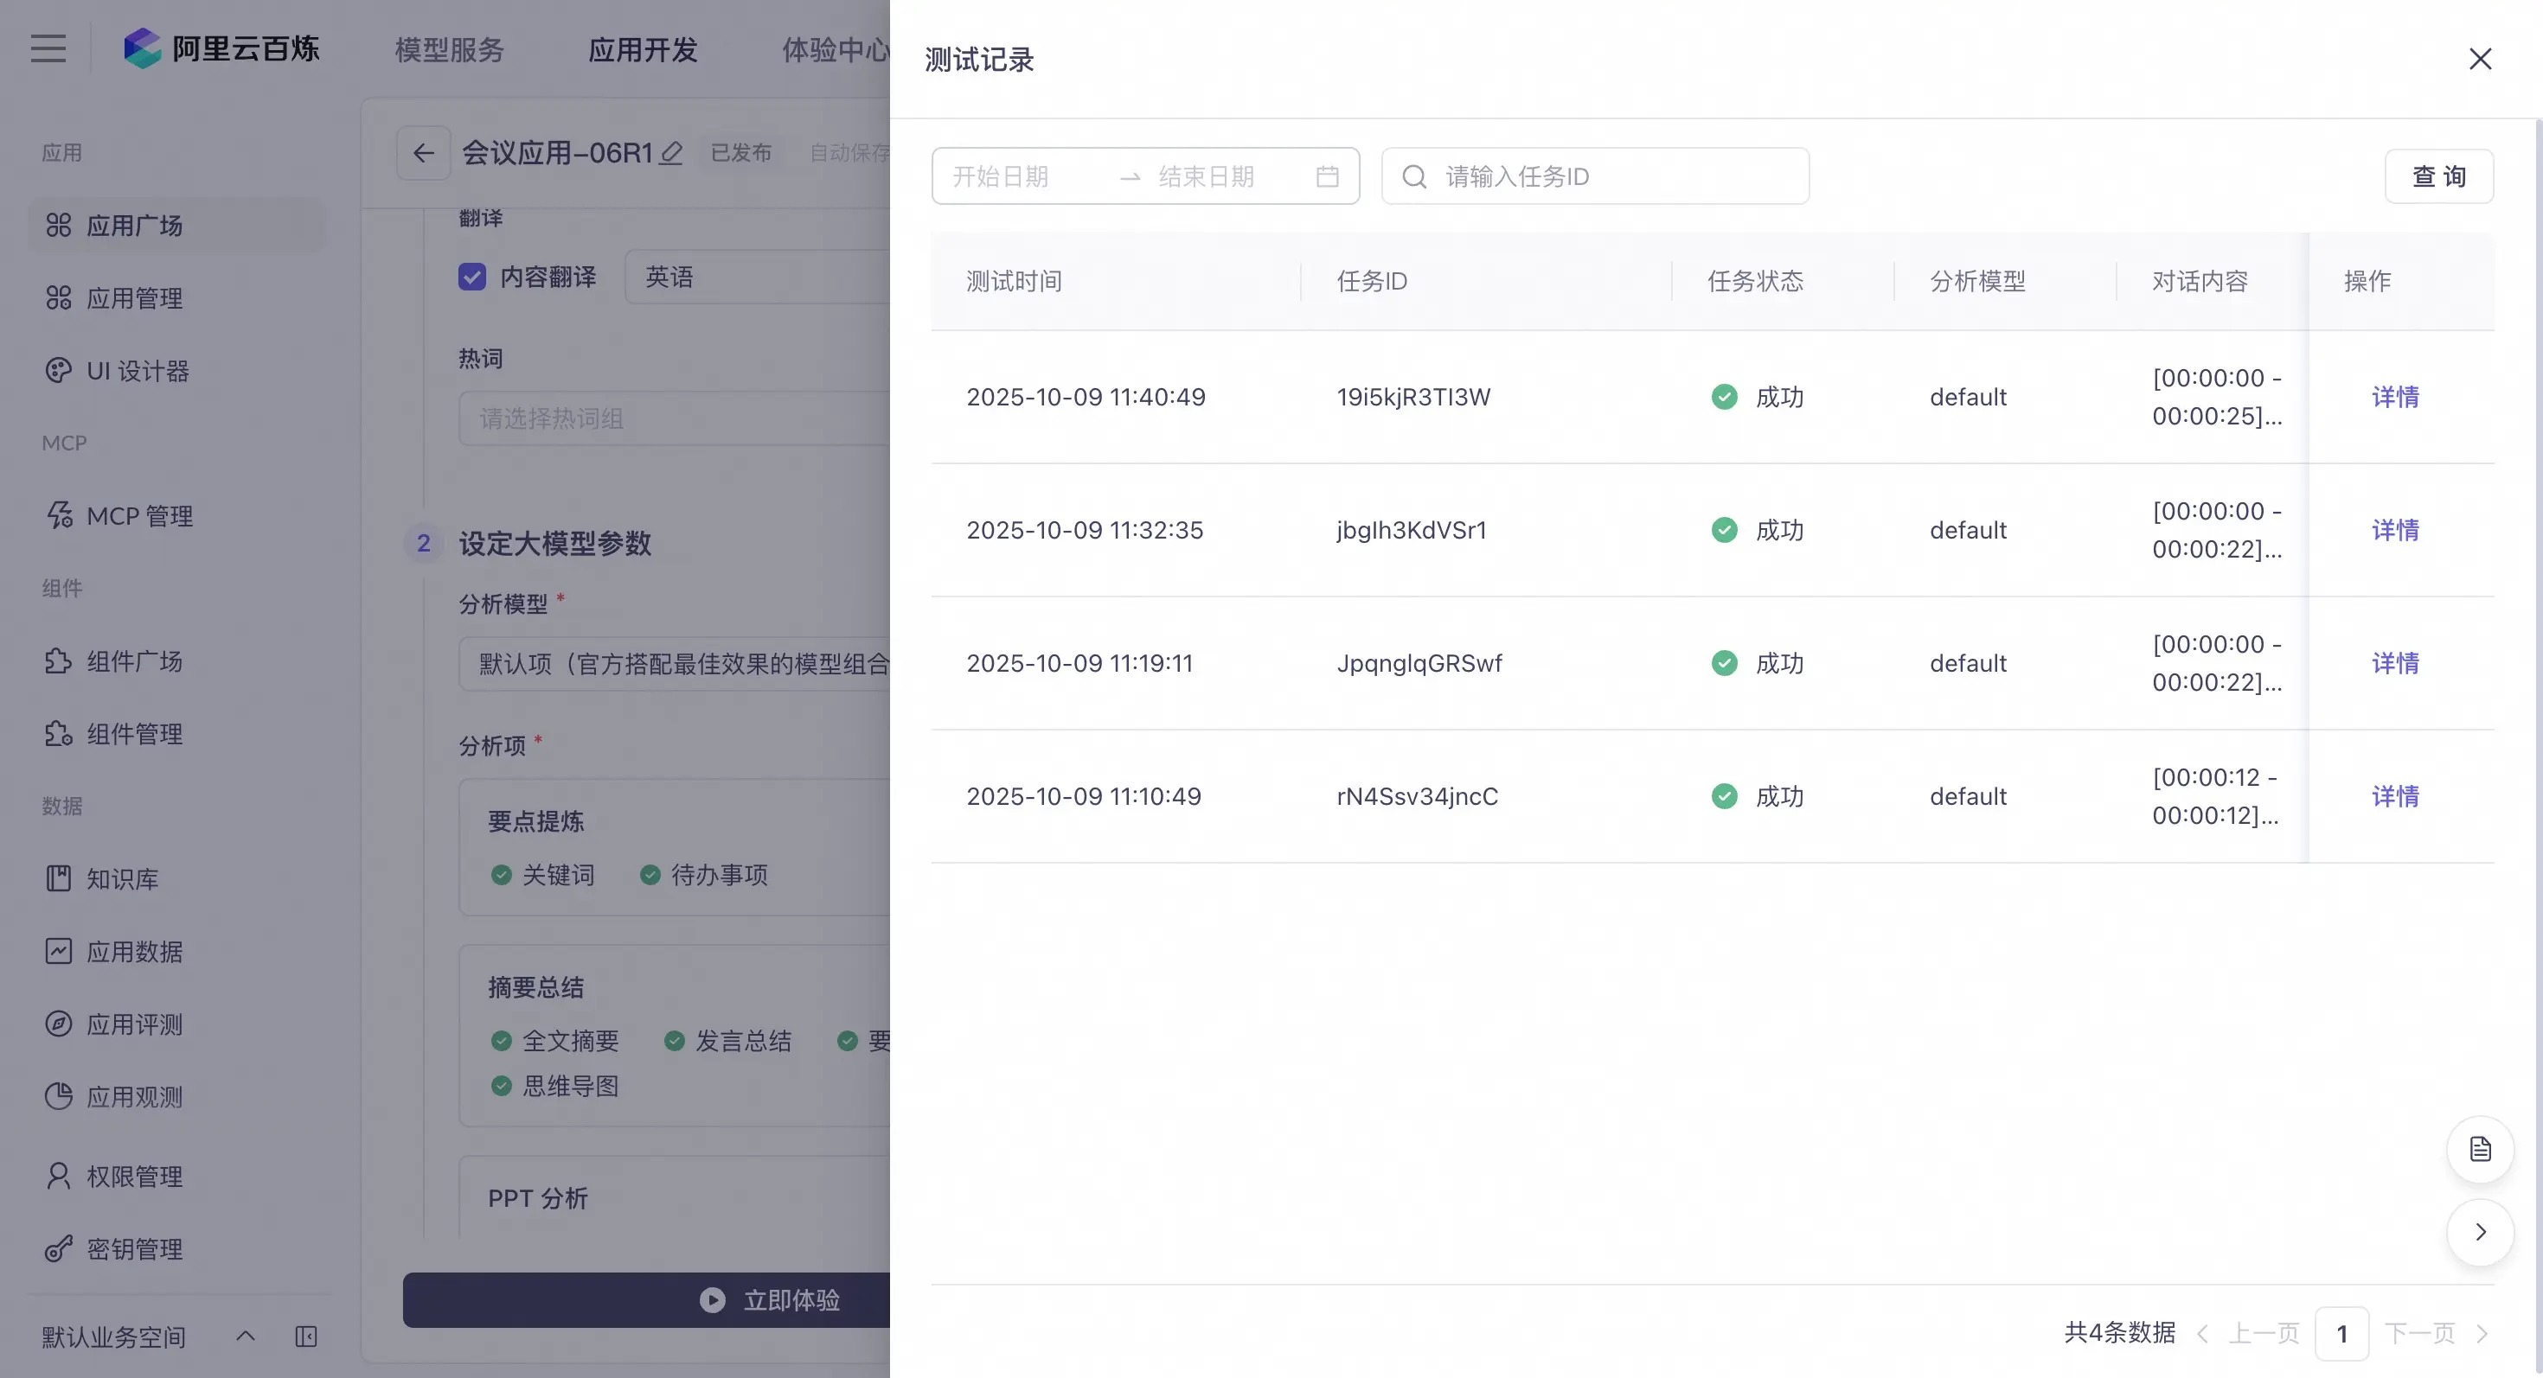The image size is (2543, 1378).
Task: Click the hamburger menu icon
Action: tap(48, 48)
